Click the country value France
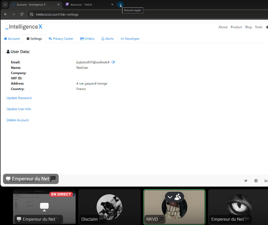268x225 pixels. point(81,89)
